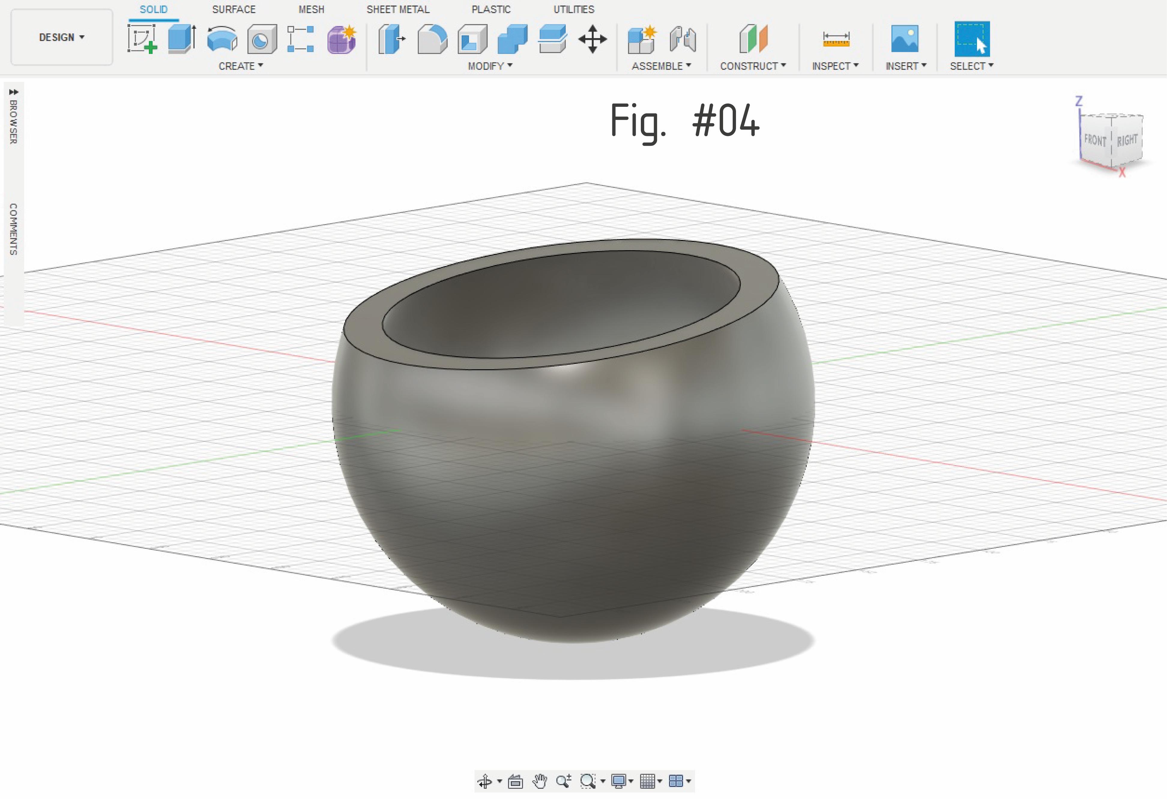Open the Modify dropdown menu
1167x799 pixels.
(489, 66)
